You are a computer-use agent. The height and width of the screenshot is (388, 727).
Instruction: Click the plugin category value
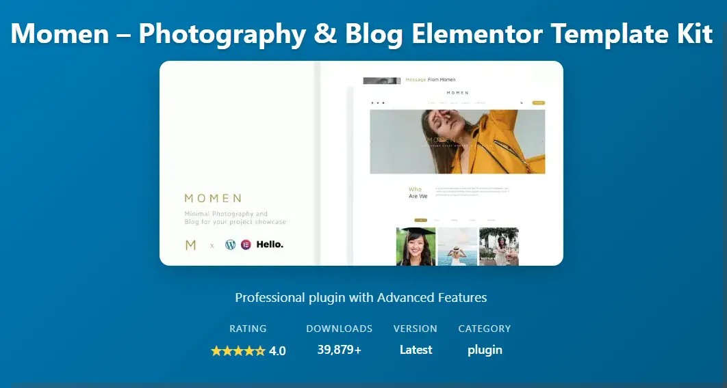(485, 350)
